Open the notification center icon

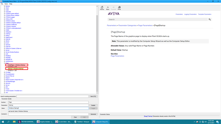click(217, 122)
